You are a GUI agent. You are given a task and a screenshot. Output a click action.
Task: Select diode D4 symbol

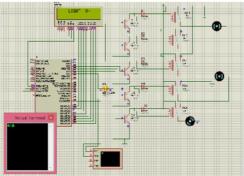click(143, 87)
